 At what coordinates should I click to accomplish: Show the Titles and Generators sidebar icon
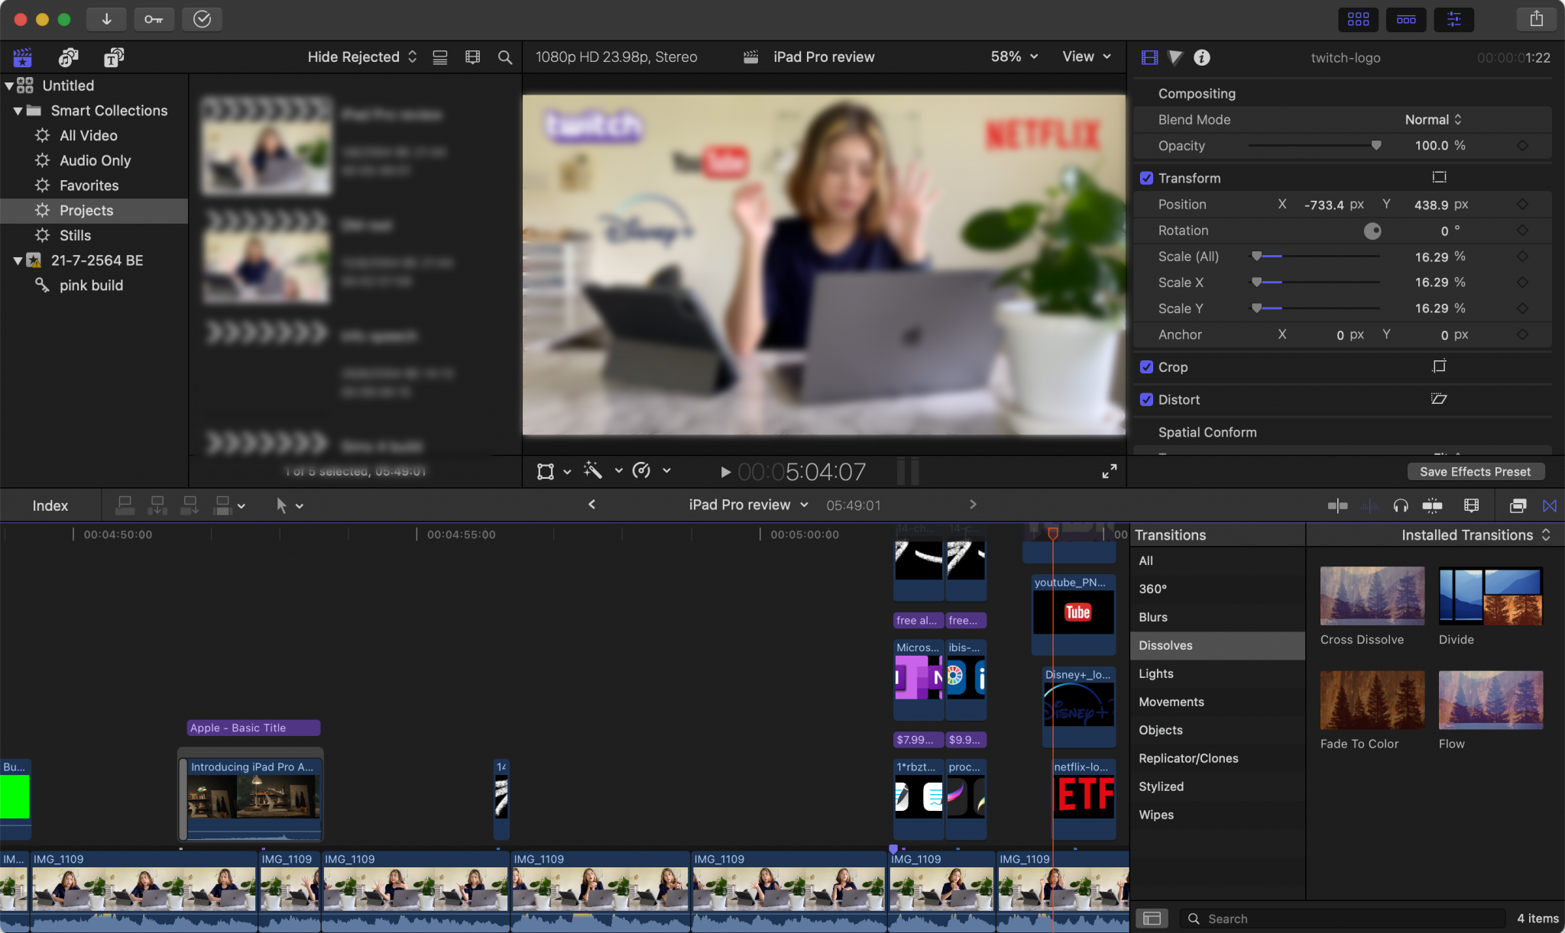click(x=114, y=57)
